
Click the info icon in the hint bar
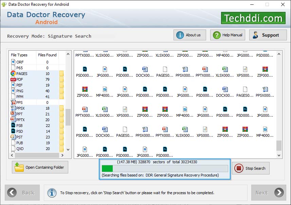[52, 192]
